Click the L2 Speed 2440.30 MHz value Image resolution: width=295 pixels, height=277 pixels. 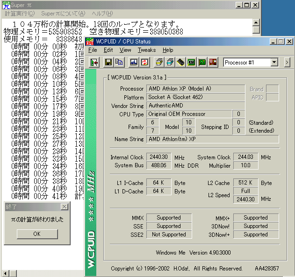(x=246, y=199)
